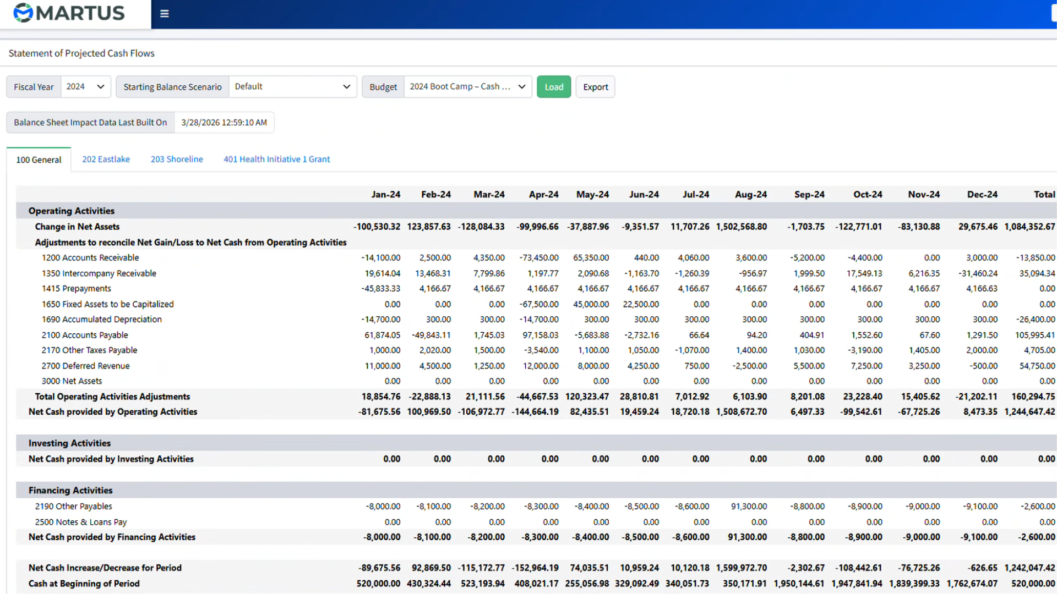Viewport: 1057px width, 594px height.
Task: Click the 2100 Accounts Payable row label
Action: 85,335
